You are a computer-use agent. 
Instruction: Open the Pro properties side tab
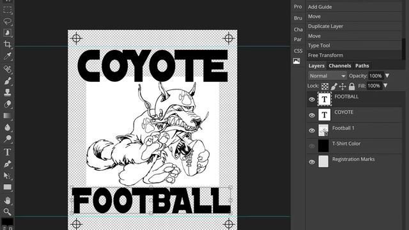coord(298,7)
